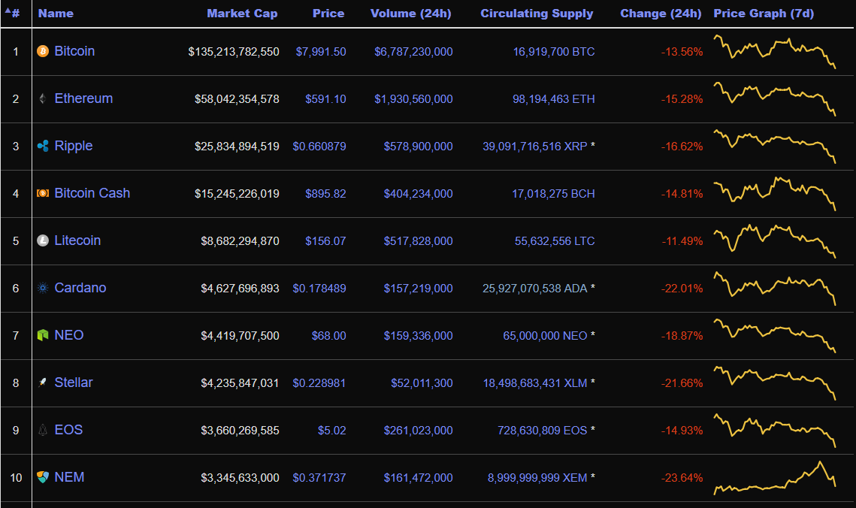Sort by Circulating Supply column header
This screenshot has height=508, width=856.
click(x=536, y=14)
